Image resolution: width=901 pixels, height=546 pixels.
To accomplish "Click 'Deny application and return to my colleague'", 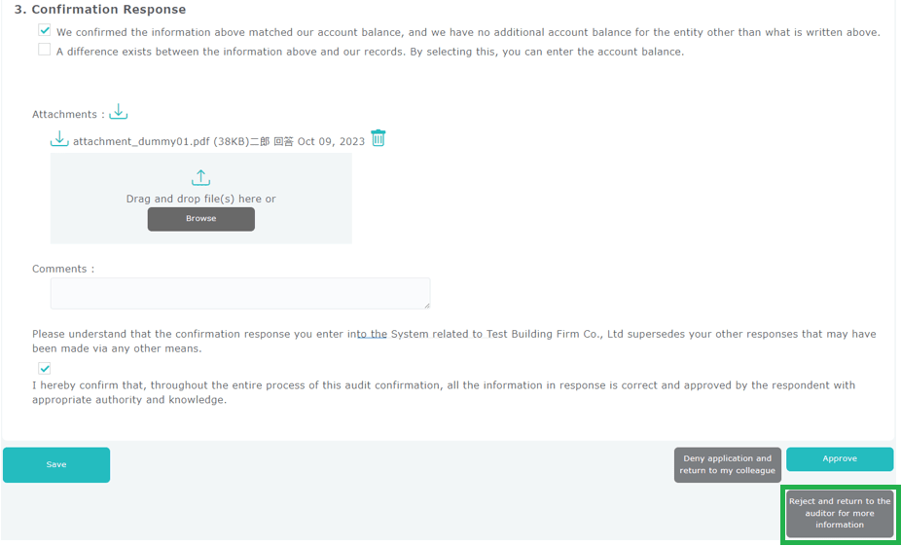I will click(x=727, y=465).
